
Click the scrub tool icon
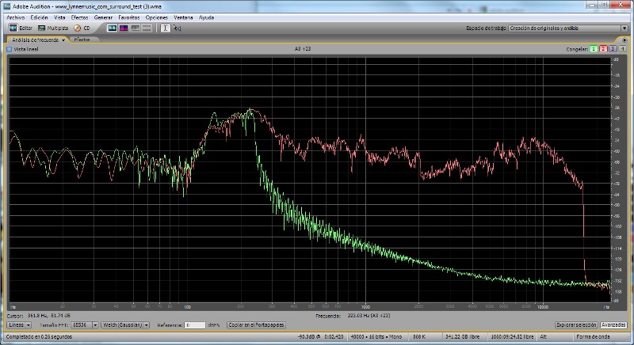(x=178, y=28)
